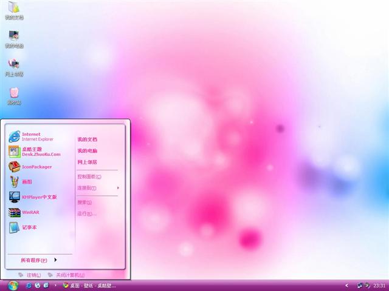
Task: Select 我的电脑 in Start menu right pane
Action: (88, 151)
